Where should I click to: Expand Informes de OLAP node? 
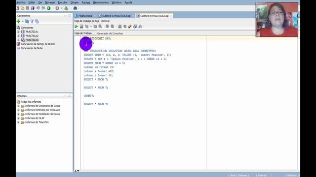[18, 118]
